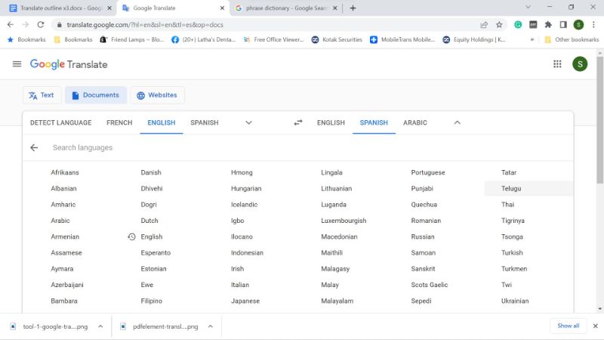Click the address bar URL
604x340 pixels.
click(x=145, y=25)
